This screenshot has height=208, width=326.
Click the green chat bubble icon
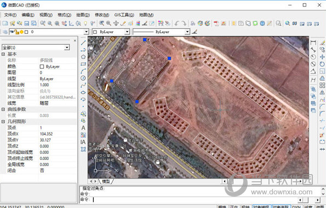point(255,23)
